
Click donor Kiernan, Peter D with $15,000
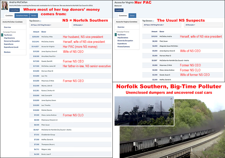(x=47, y=71)
